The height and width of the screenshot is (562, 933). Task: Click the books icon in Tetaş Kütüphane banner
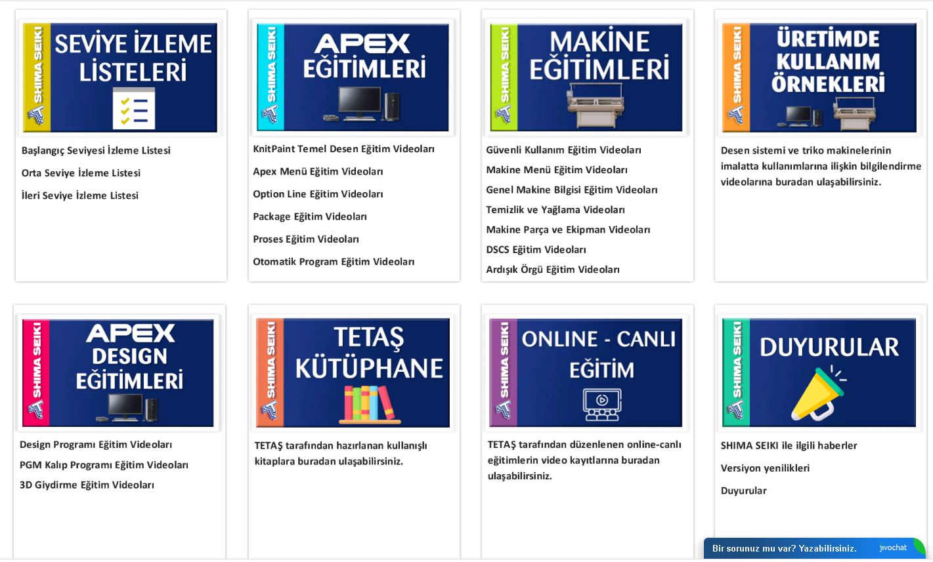369,404
